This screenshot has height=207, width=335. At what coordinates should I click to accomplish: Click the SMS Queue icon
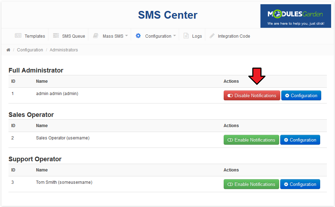(56, 36)
